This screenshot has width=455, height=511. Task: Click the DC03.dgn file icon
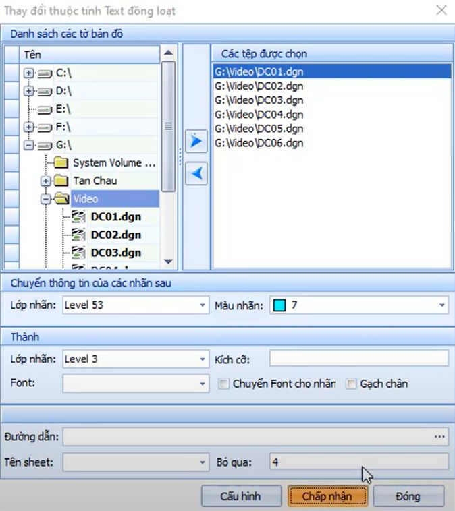tap(78, 252)
